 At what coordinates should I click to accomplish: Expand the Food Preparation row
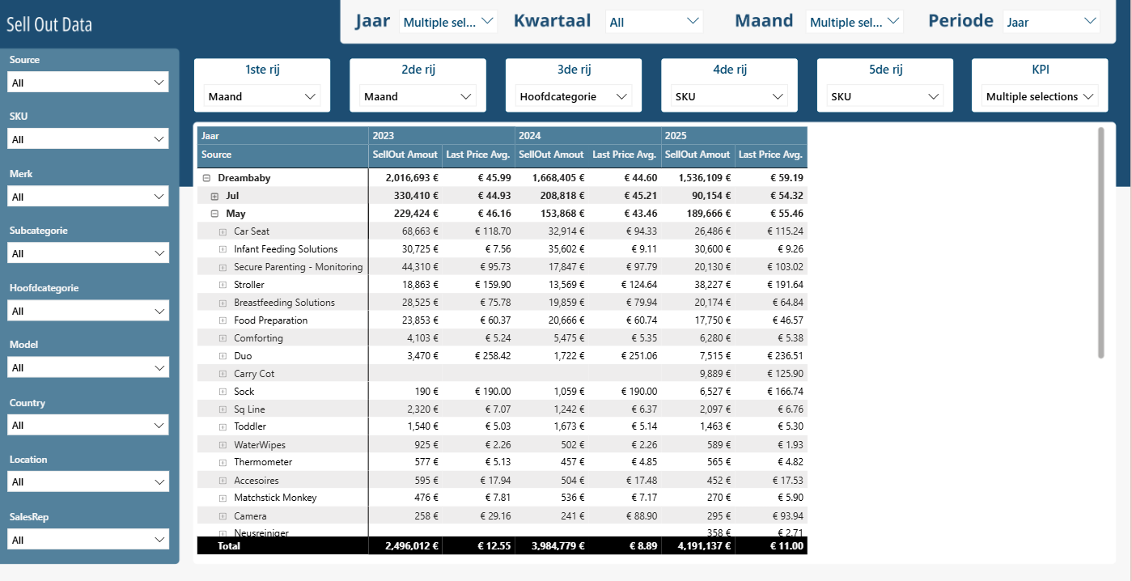tap(223, 320)
